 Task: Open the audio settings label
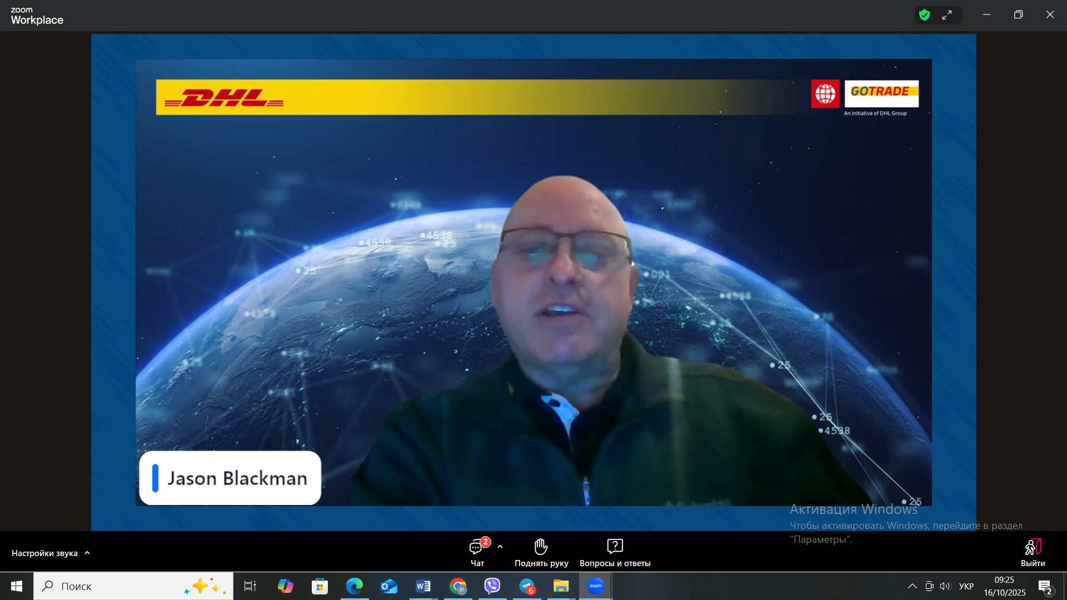44,553
